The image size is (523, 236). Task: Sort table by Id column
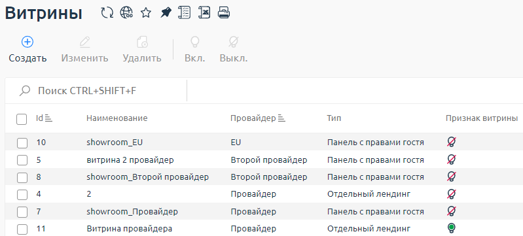coord(45,118)
